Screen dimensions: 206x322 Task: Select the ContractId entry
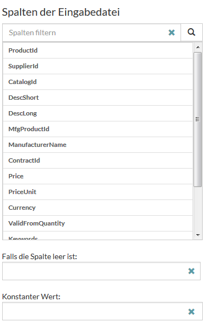coord(98,160)
